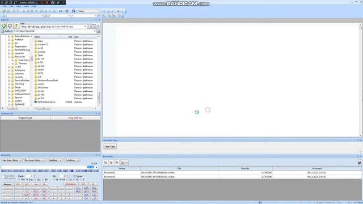Viewport: 363px width, 204px height.
Task: Click the open-file icon in main toolbar
Action: [x=4, y=11]
